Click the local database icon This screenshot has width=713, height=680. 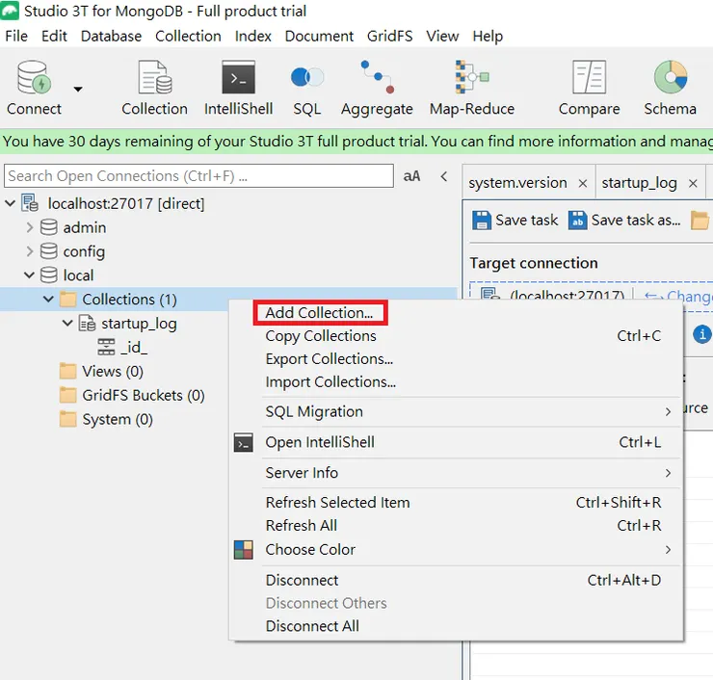48,275
